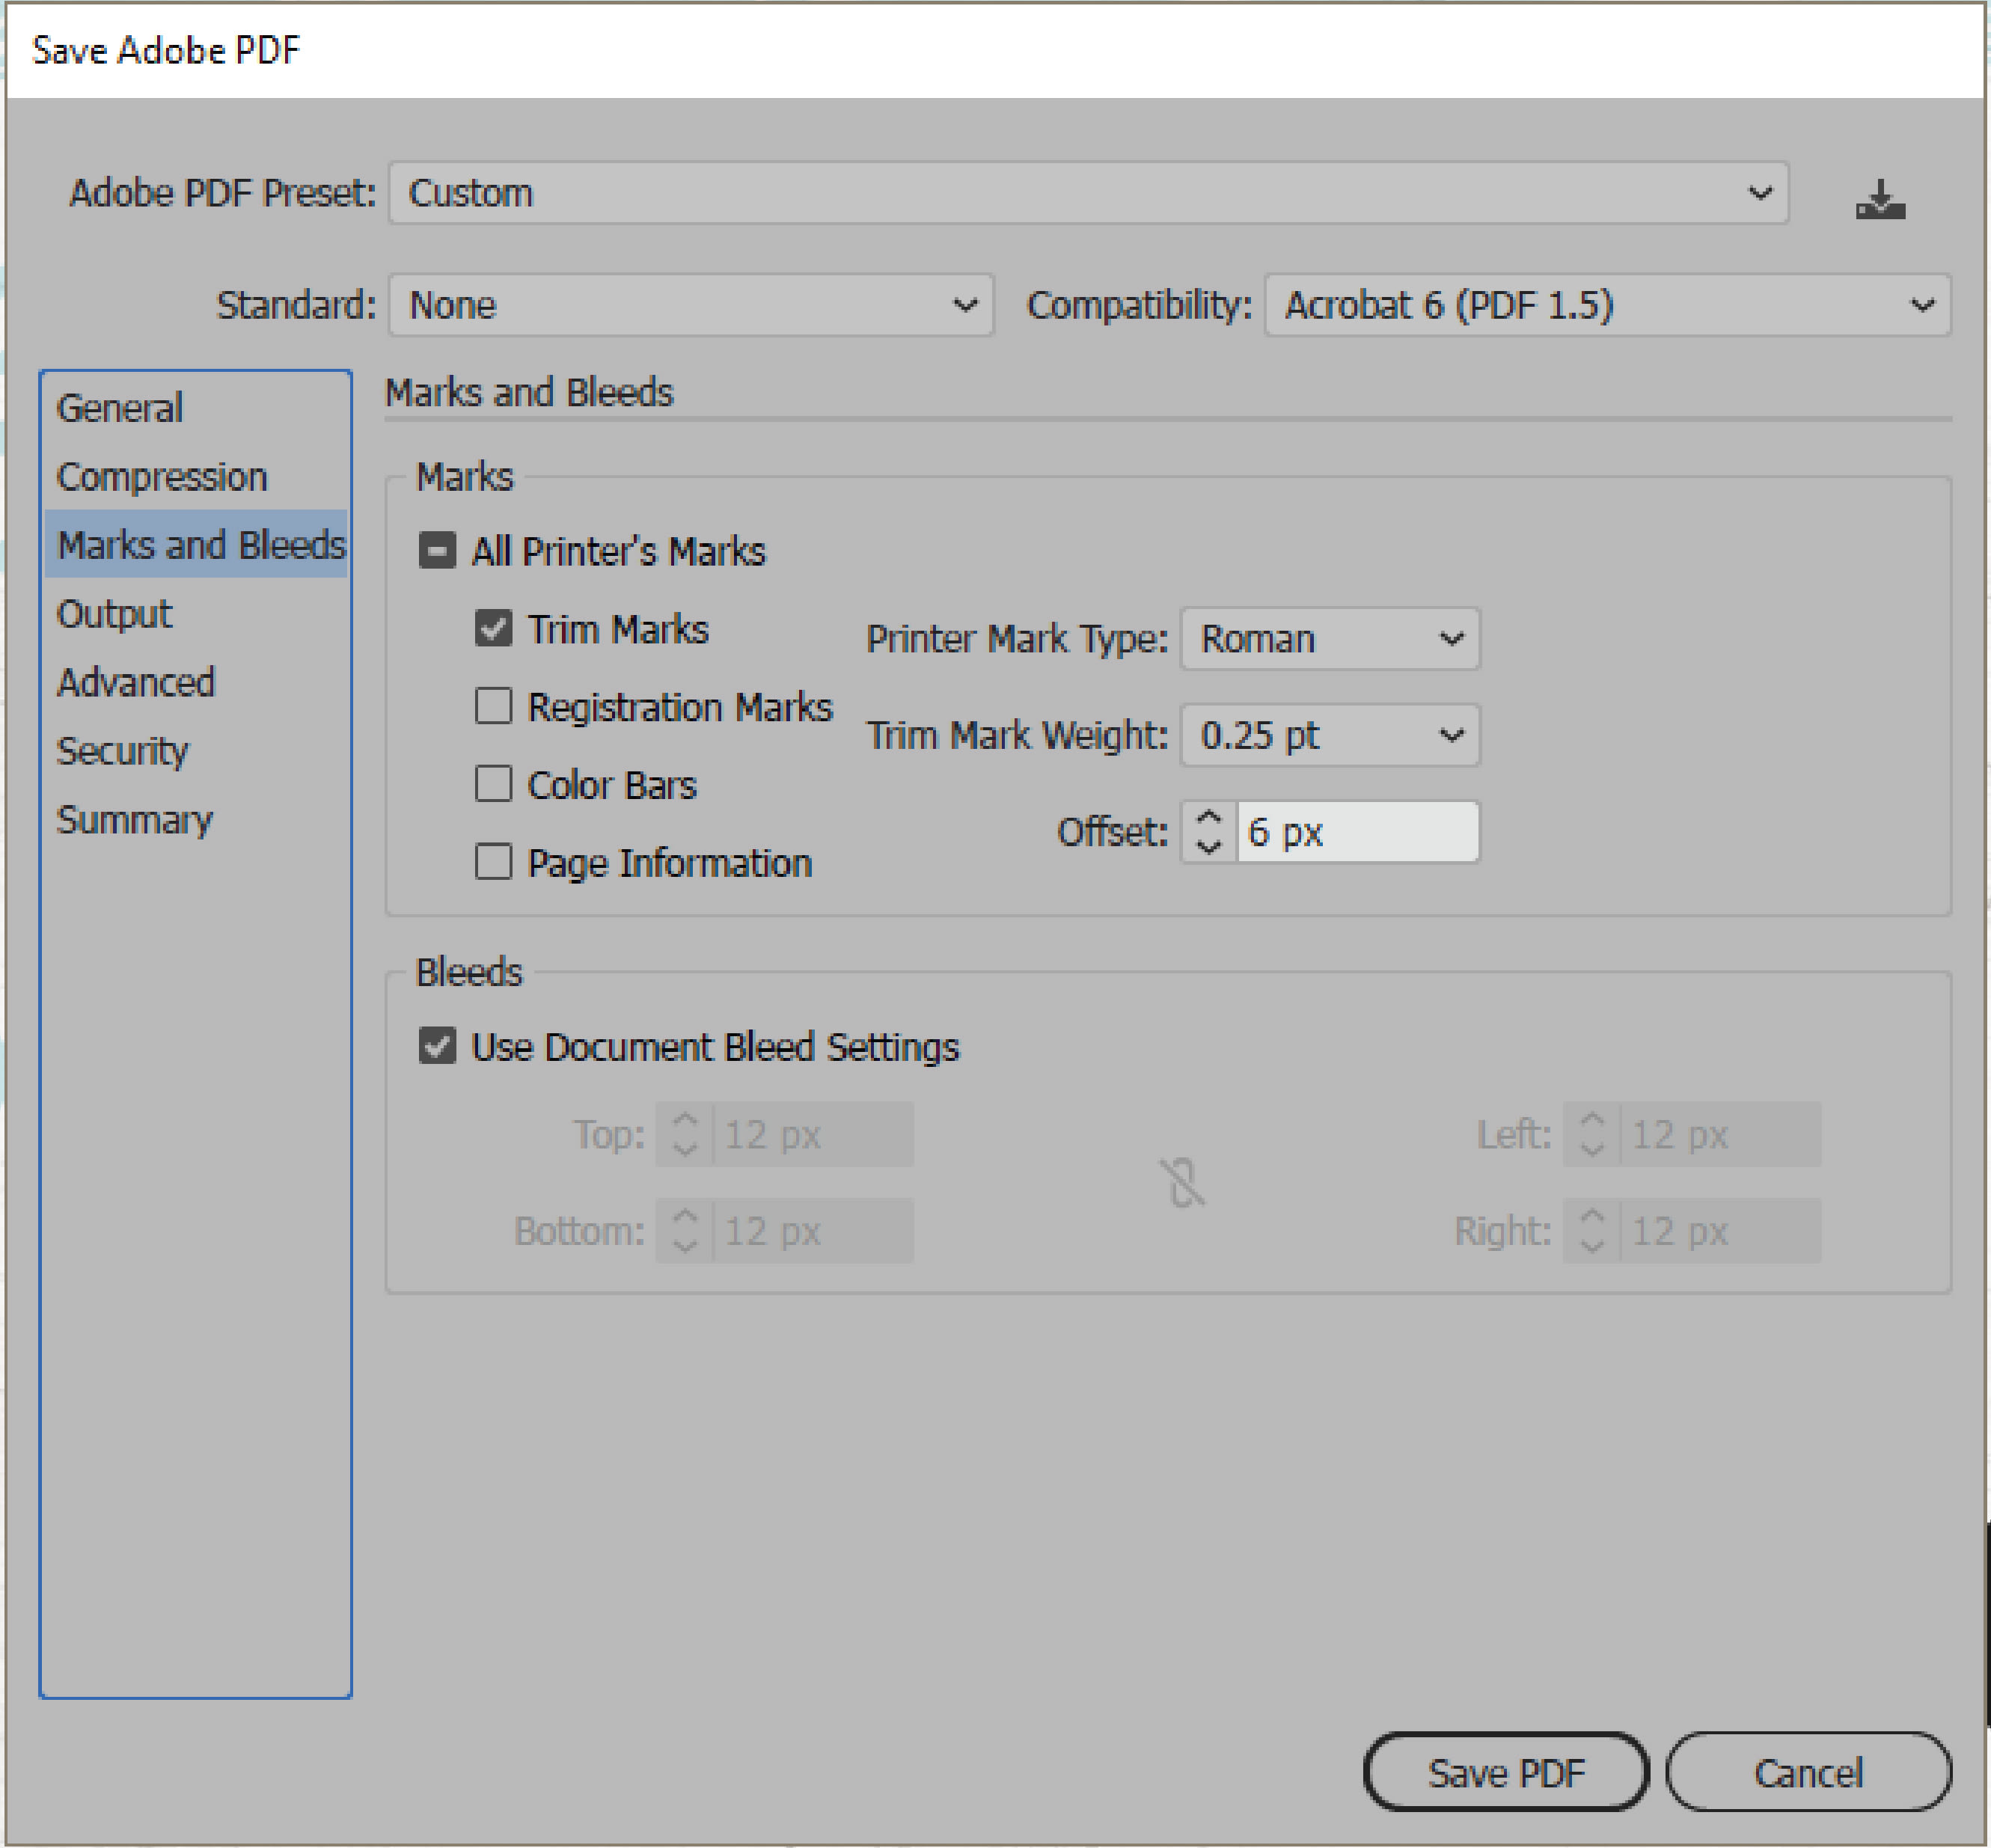This screenshot has height=1848, width=1991.
Task: Toggle All Printer's Marks
Action: coord(437,550)
